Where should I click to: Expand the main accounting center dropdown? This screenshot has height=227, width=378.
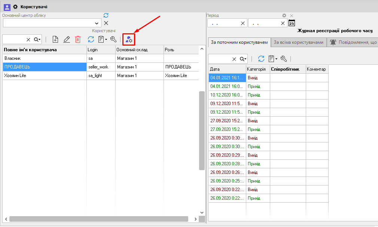click(x=97, y=23)
